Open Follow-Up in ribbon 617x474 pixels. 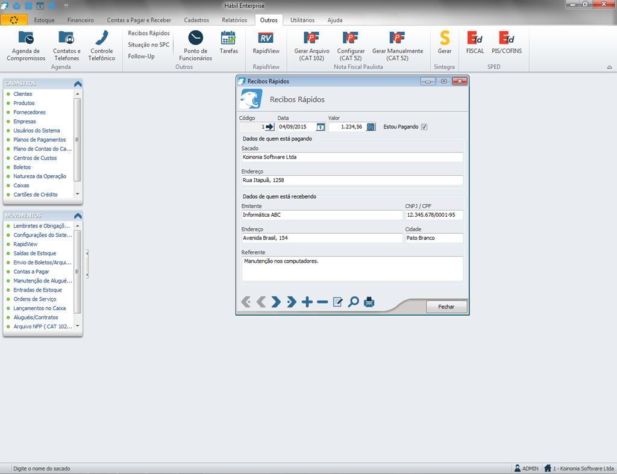[141, 56]
